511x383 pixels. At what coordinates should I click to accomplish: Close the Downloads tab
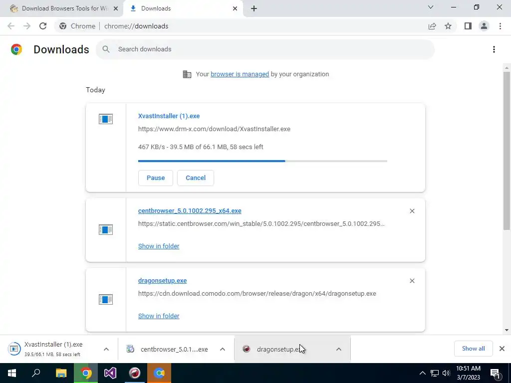click(235, 9)
